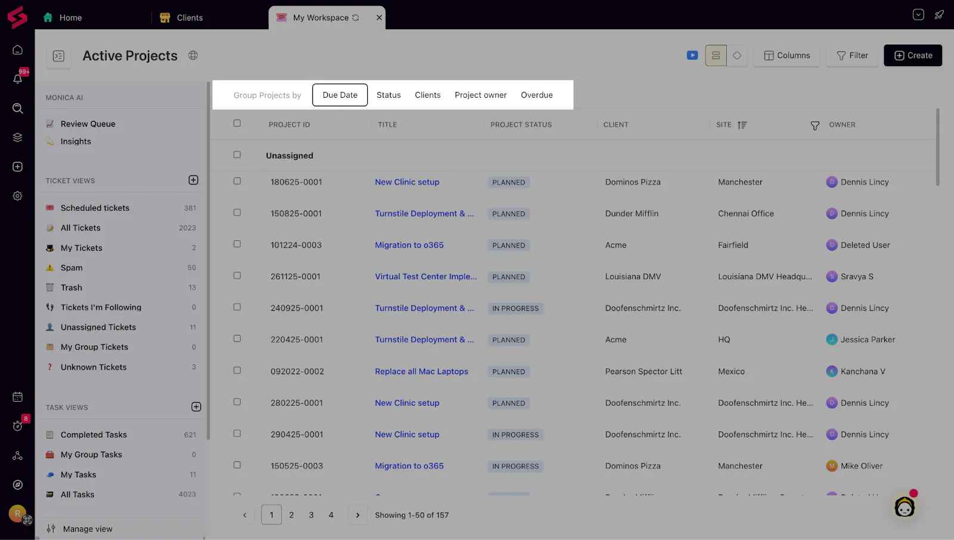This screenshot has height=540, width=954.
Task: Jump to page 2 of projects
Action: 292,515
